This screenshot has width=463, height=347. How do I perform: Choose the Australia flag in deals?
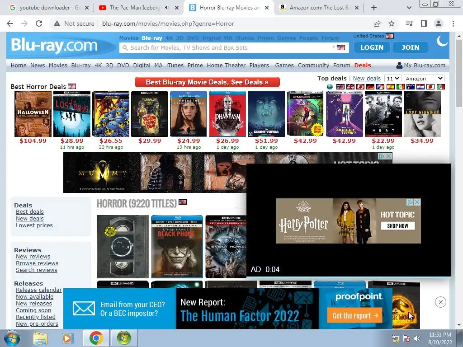pyautogui.click(x=411, y=87)
